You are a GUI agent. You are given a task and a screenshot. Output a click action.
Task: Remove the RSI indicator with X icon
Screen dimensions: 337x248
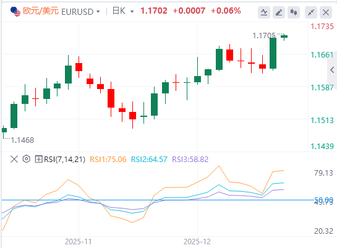14,159
